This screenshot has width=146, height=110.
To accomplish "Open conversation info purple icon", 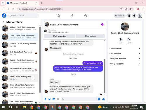I will click(x=102, y=24).
